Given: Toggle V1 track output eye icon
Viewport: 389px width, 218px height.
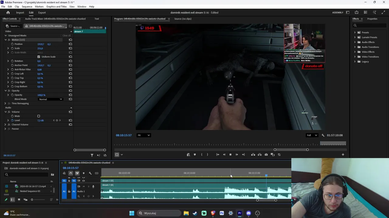Looking at the screenshot, I should click(84, 181).
